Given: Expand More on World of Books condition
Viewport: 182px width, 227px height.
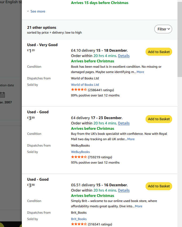Looking at the screenshot, I should point(140,72).
